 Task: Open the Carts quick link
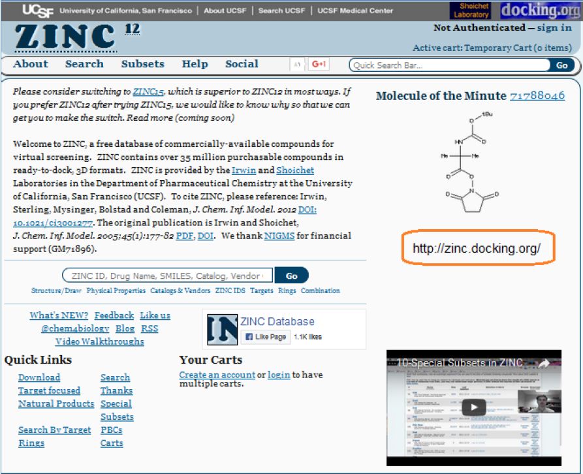pos(112,443)
